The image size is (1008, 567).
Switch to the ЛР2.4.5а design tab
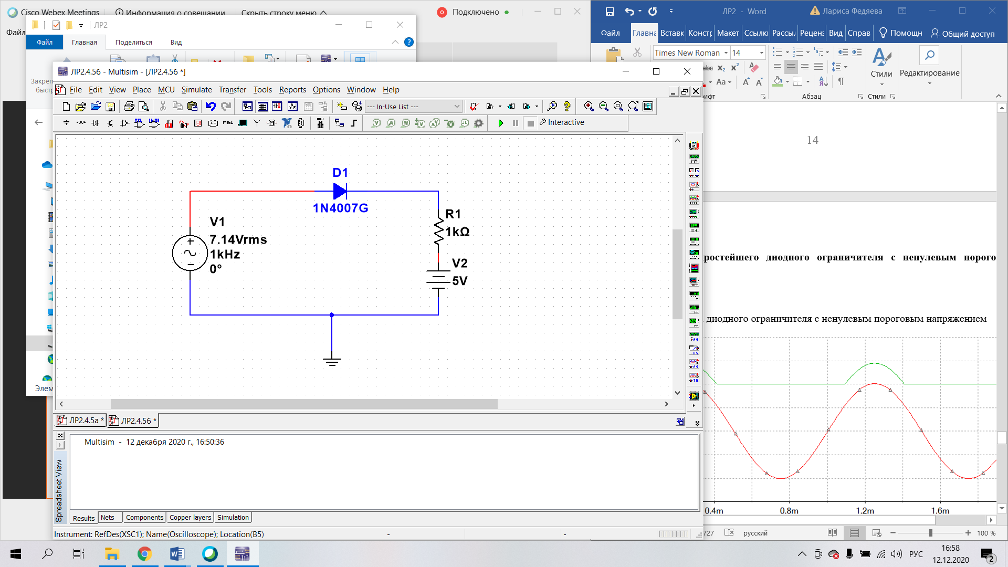point(80,421)
